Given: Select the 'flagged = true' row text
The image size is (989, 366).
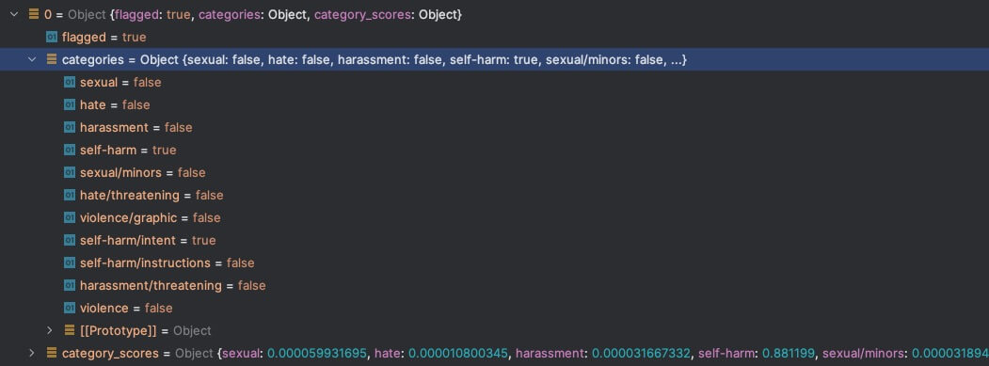Looking at the screenshot, I should click(104, 38).
